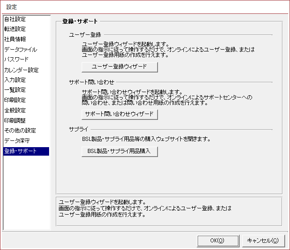Open BSL製品・サプライ用品購入 website button

point(120,151)
